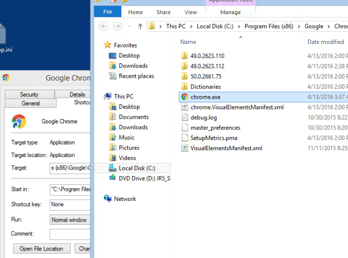Open the Share ribbon tab
Viewport: 348px width, 258px height.
(163, 12)
